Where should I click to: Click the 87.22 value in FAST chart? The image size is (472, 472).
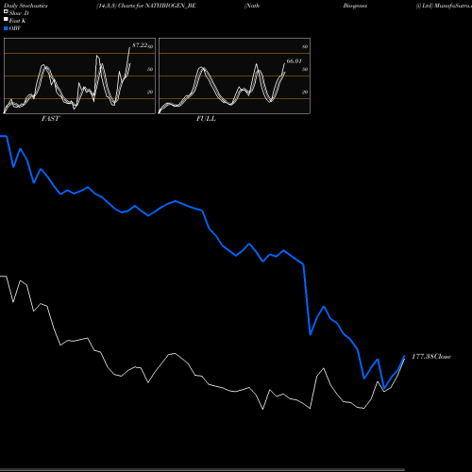tap(140, 45)
